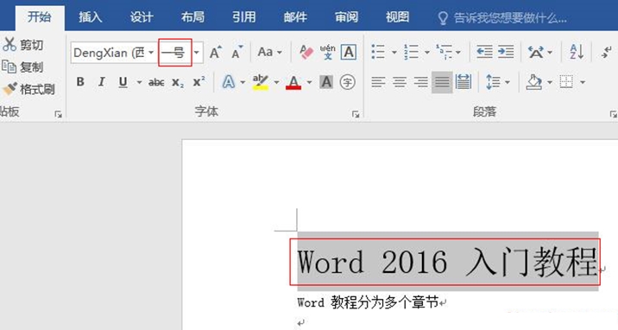Click the line spacing icon
This screenshot has width=618, height=330.
(x=493, y=82)
